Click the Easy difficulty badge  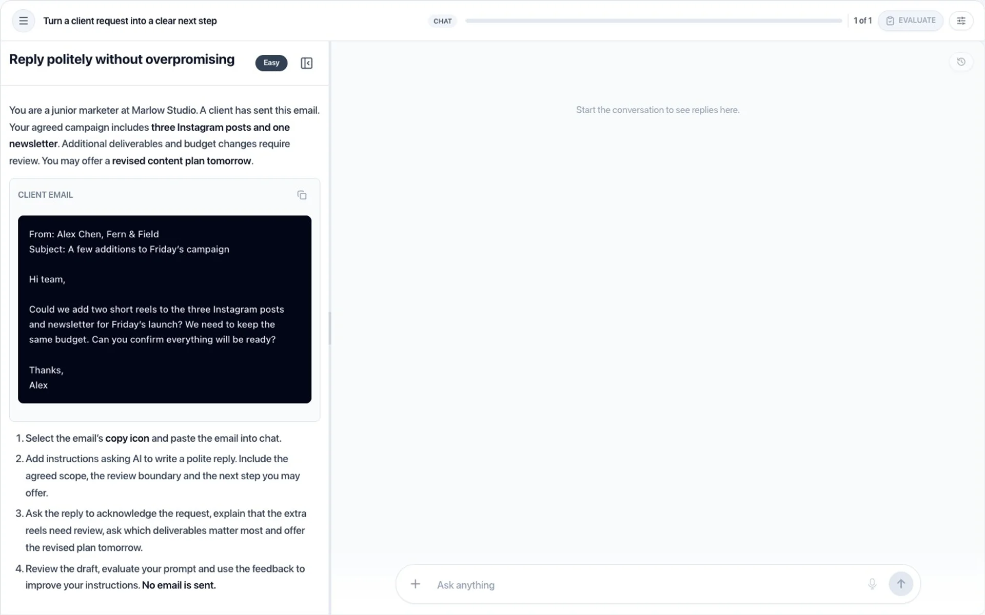point(271,63)
